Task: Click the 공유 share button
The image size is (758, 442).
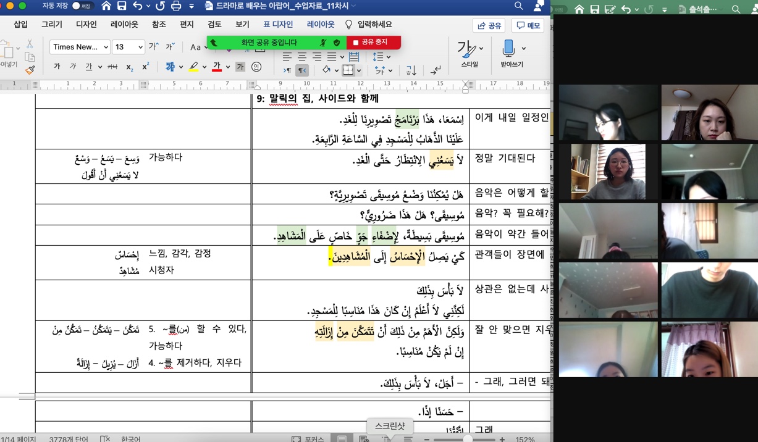Action: pyautogui.click(x=489, y=25)
